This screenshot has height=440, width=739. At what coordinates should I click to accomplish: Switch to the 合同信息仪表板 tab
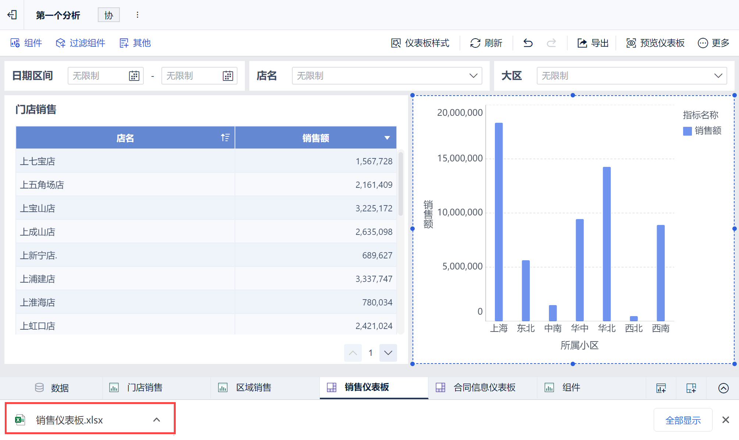click(x=484, y=387)
